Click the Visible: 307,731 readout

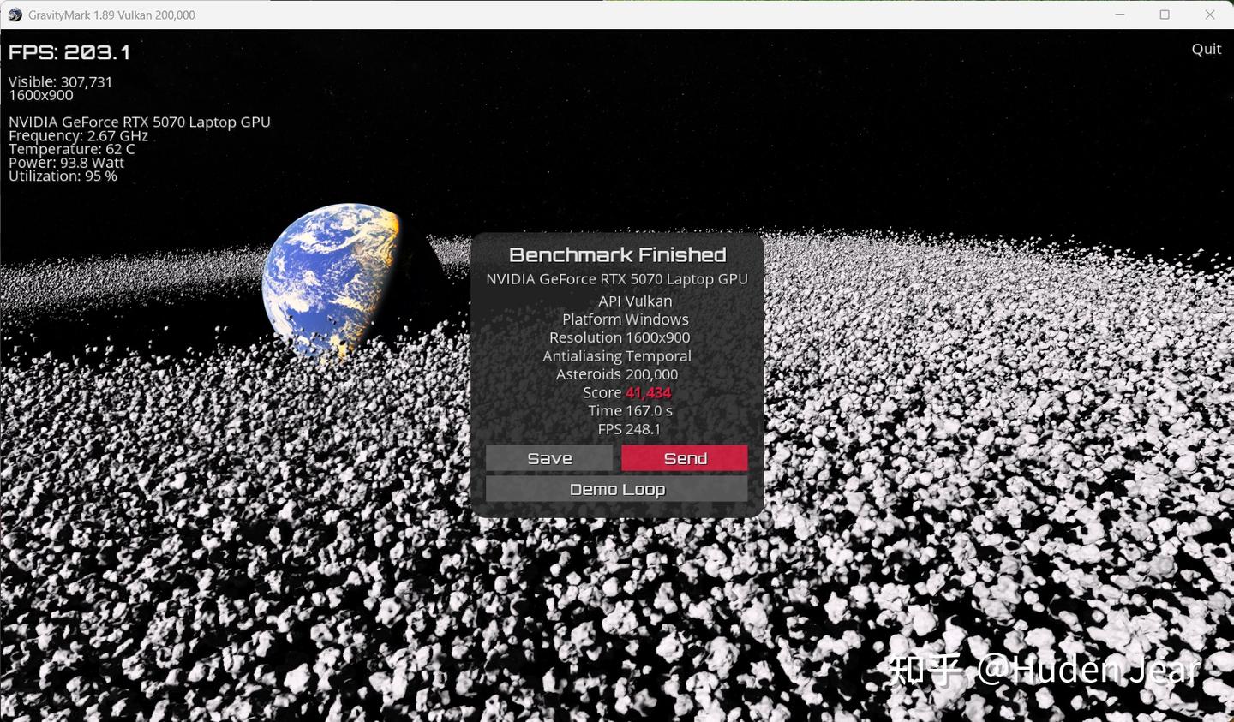[61, 81]
